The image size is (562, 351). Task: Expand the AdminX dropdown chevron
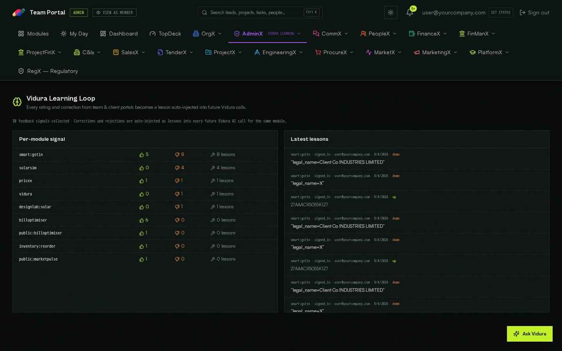click(299, 34)
